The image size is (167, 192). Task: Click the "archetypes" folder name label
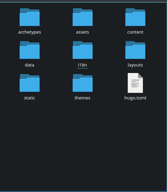tap(30, 32)
